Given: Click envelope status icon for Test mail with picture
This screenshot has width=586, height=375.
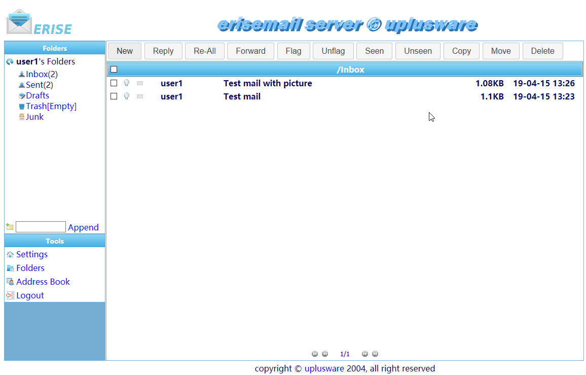Looking at the screenshot, I should (140, 83).
